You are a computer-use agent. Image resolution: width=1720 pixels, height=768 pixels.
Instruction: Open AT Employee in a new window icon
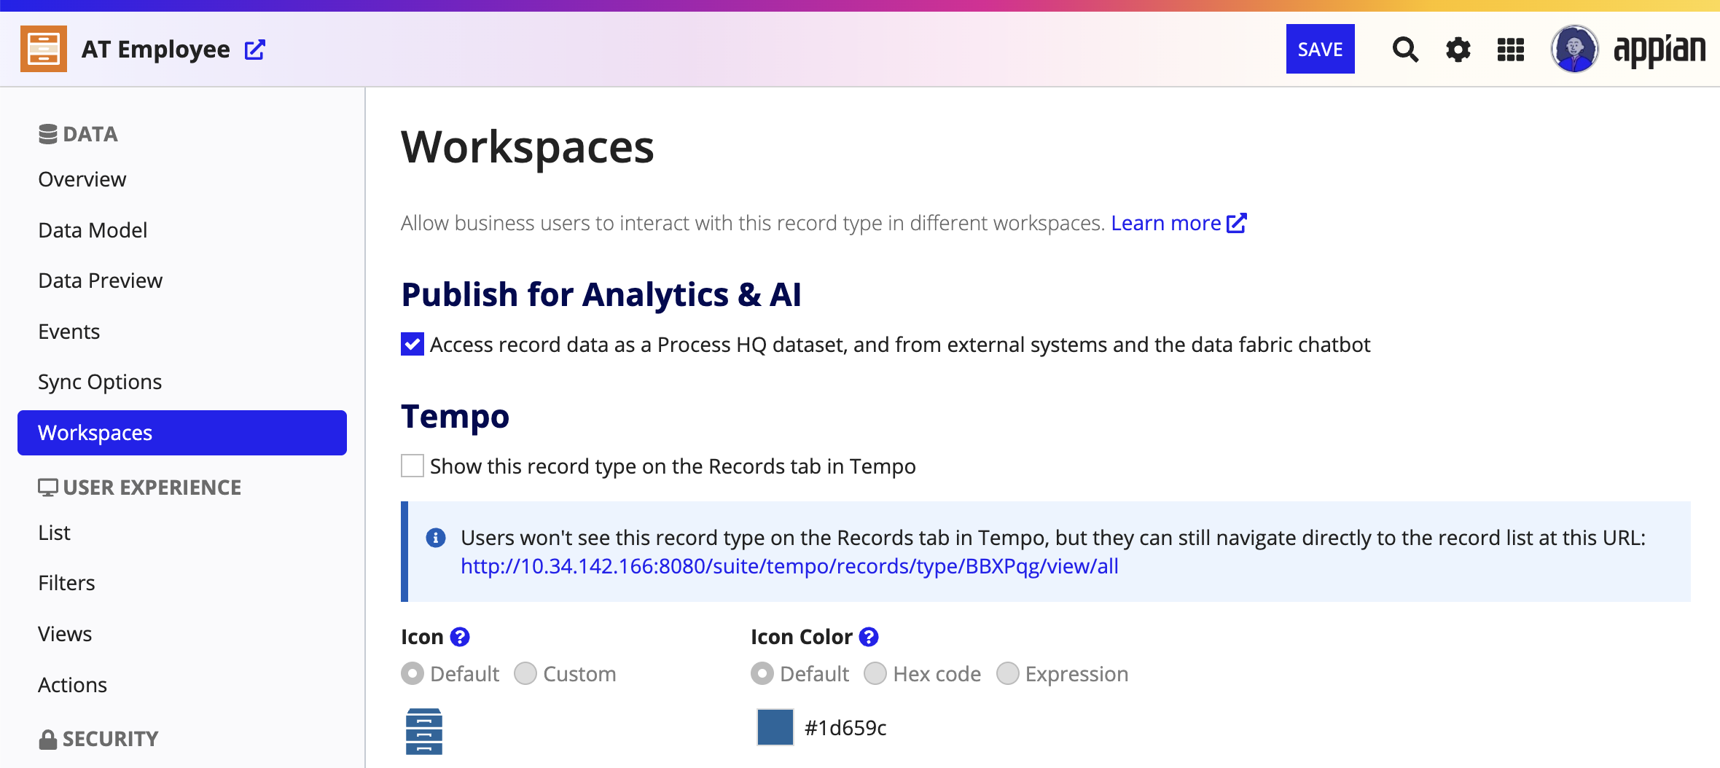point(254,50)
